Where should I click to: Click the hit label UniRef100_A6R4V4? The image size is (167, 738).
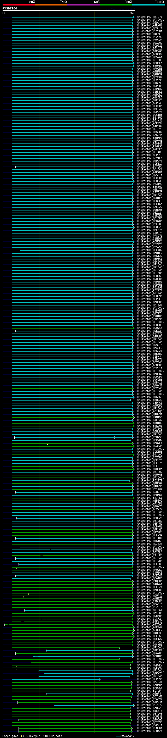pyautogui.click(x=150, y=124)
